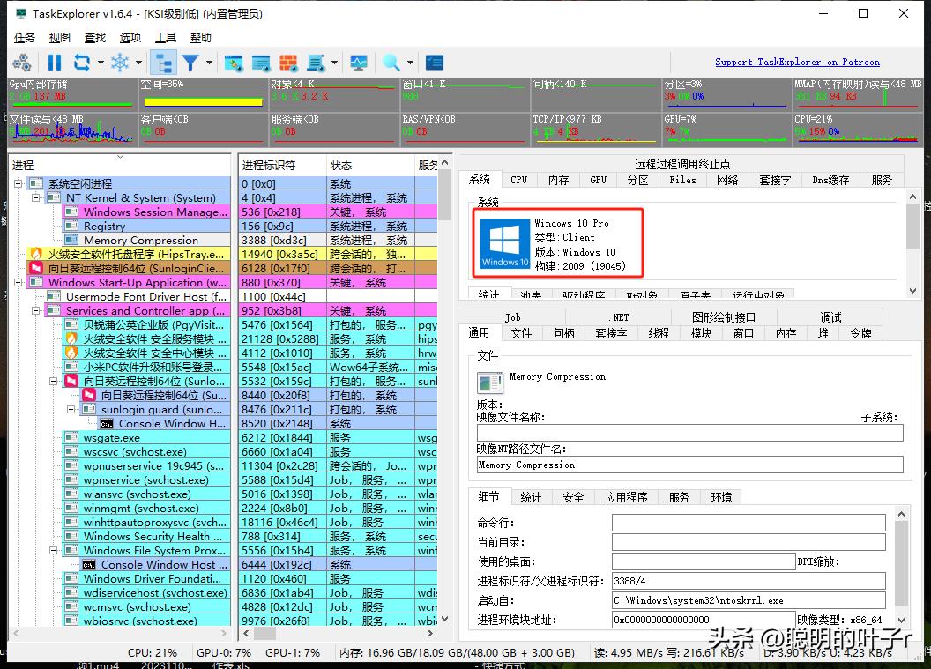Click the 命令行 input field in the details pane
This screenshot has width=931, height=669.
point(749,521)
